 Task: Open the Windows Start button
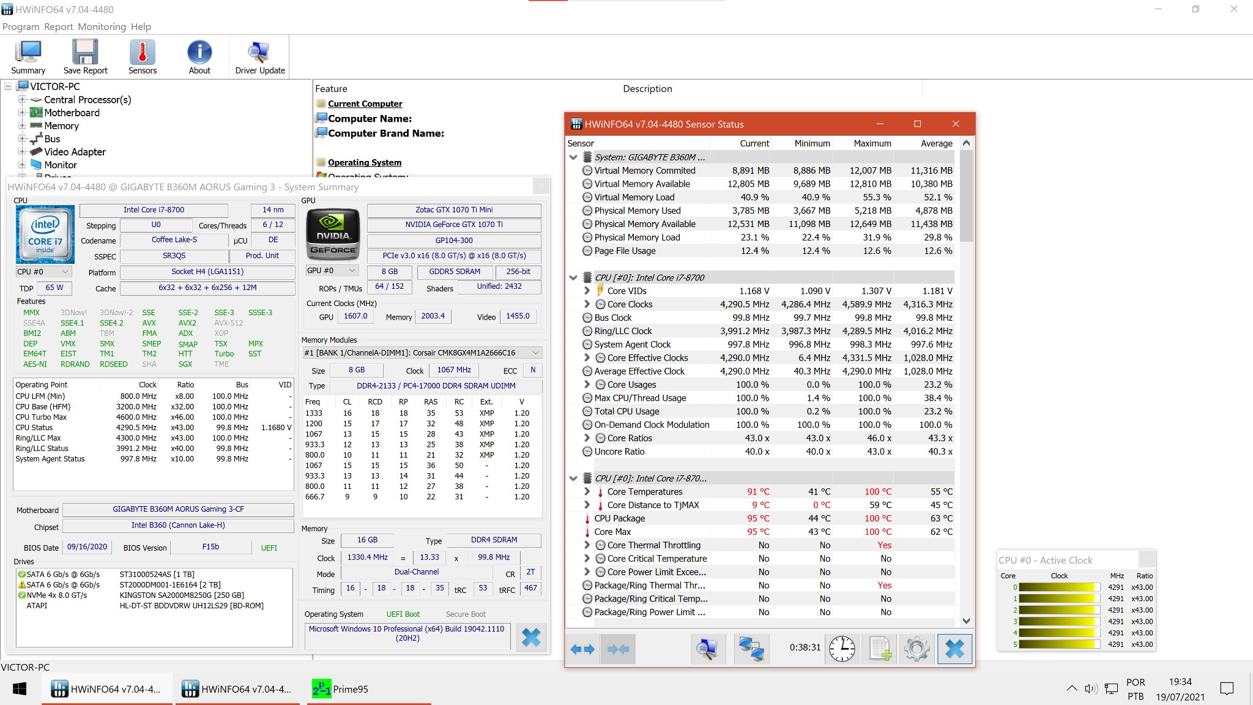[20, 689]
